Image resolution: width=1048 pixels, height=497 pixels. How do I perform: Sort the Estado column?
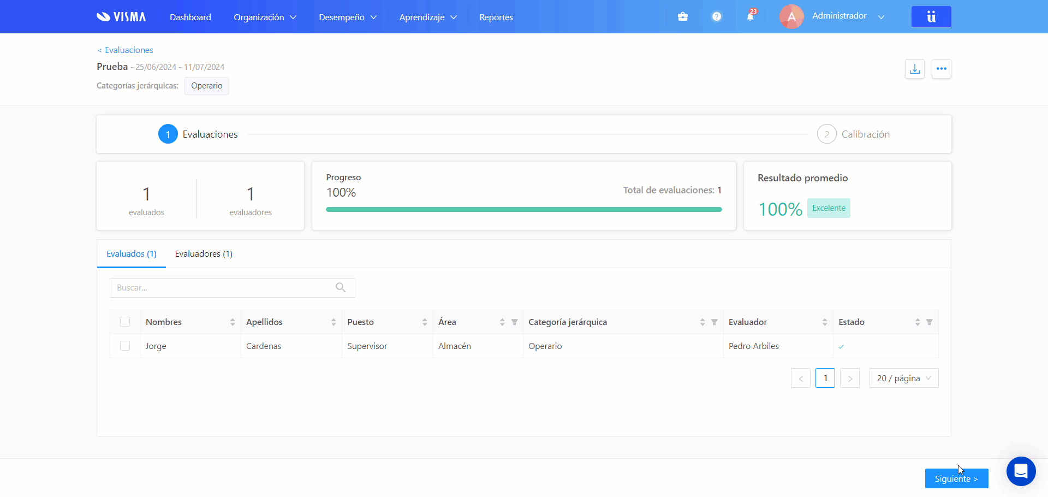(918, 322)
